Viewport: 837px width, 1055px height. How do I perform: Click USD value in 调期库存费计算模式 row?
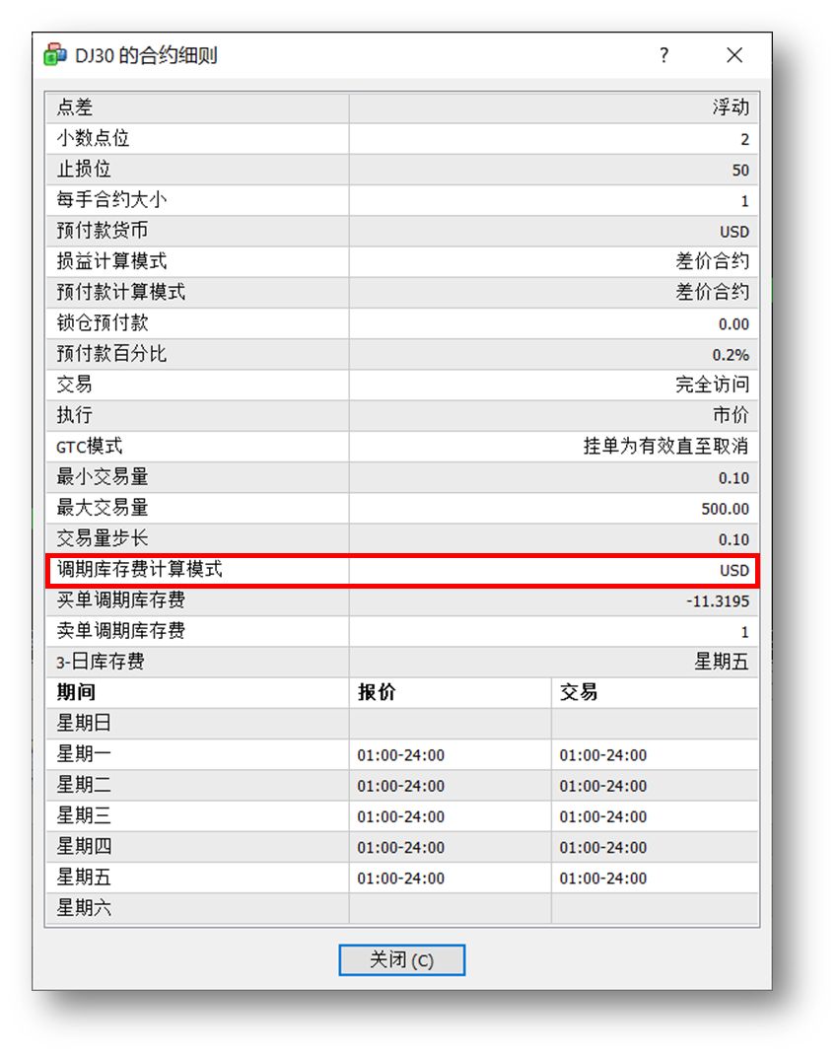point(734,571)
